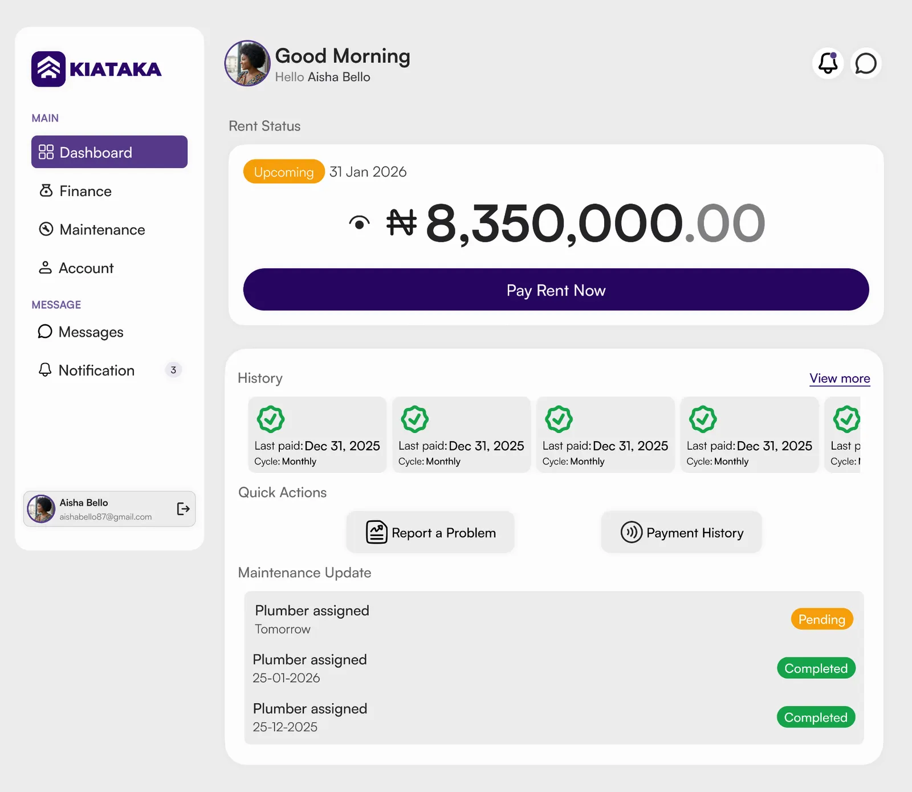912x792 pixels.
Task: Go to the Maintenance section
Action: pos(109,230)
